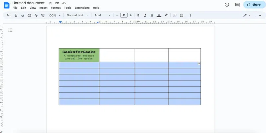Open editing mode pencil dropdown
This screenshot has width=266, height=133.
247,15
